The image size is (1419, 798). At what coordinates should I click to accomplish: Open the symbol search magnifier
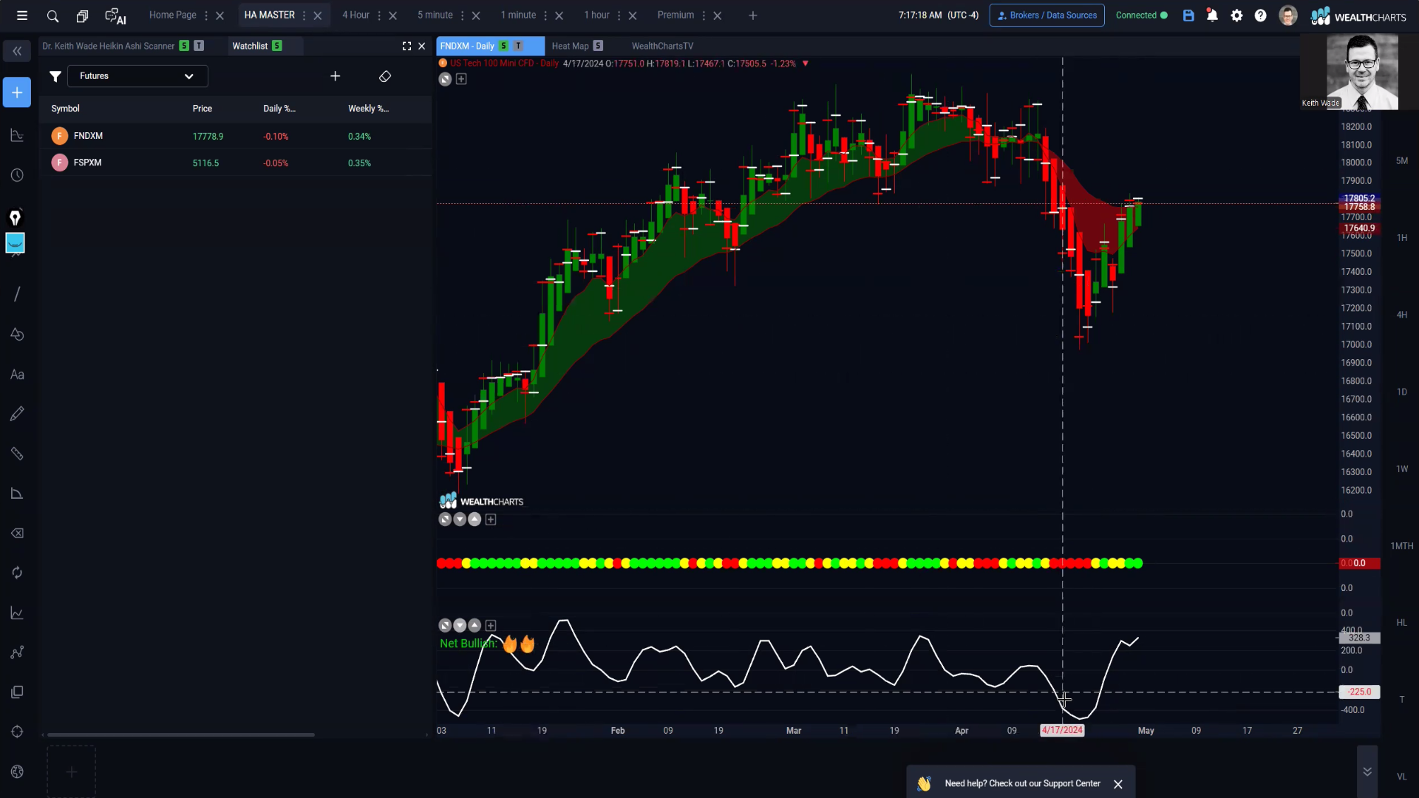[x=52, y=16]
